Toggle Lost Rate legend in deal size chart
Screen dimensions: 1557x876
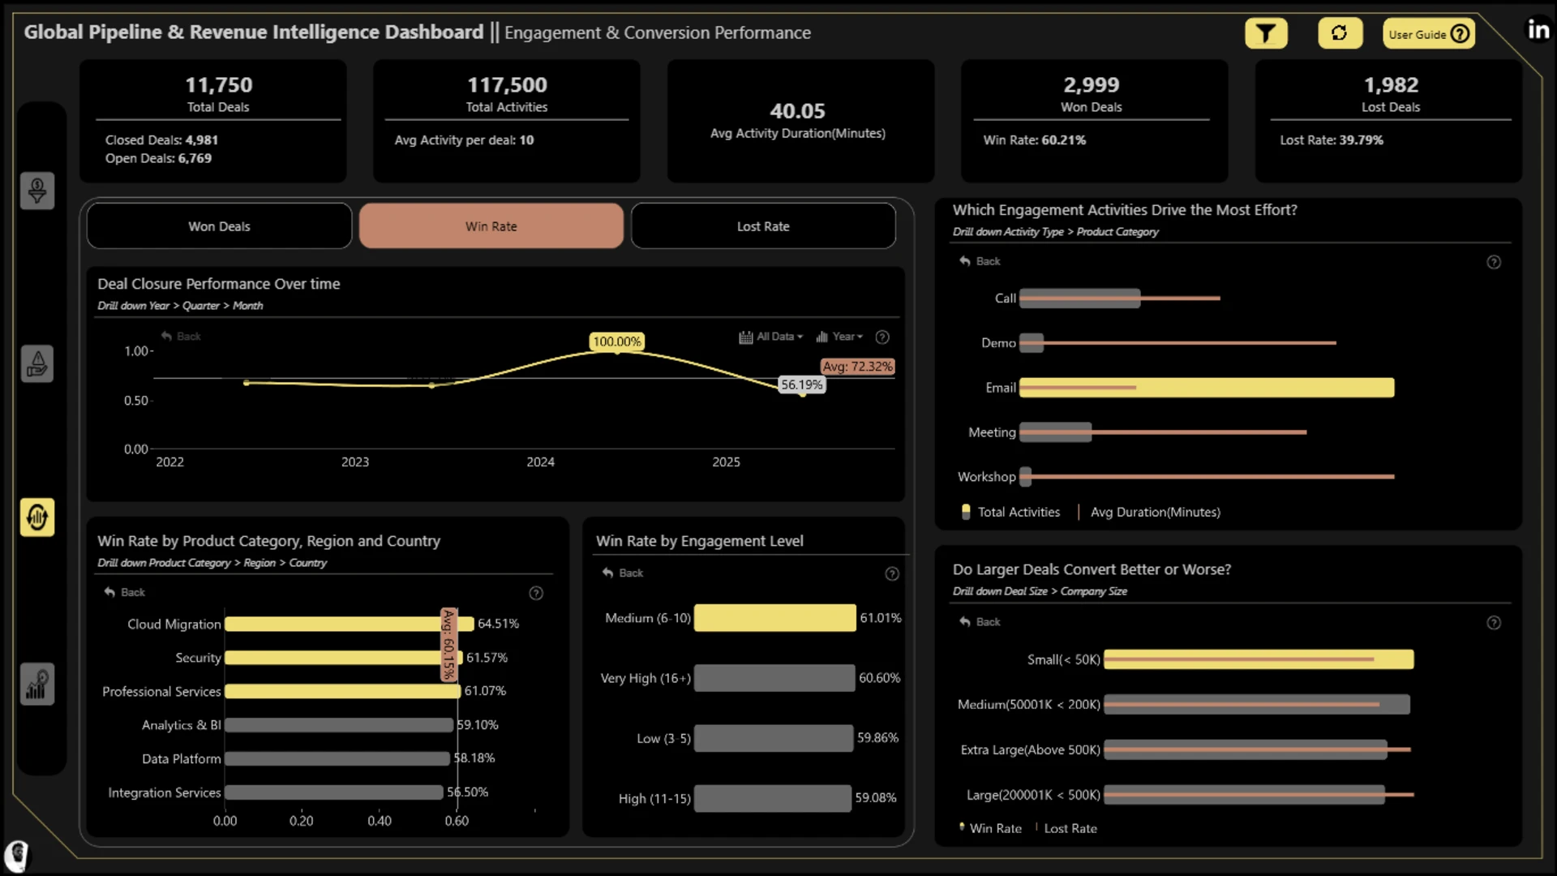tap(1066, 828)
